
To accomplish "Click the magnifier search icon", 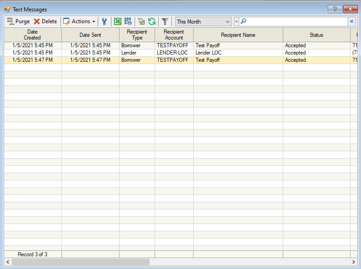I will point(243,21).
